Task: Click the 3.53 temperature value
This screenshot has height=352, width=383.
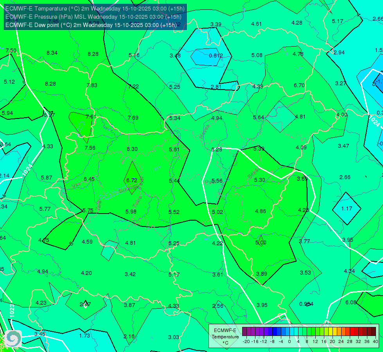Action: (305, 273)
